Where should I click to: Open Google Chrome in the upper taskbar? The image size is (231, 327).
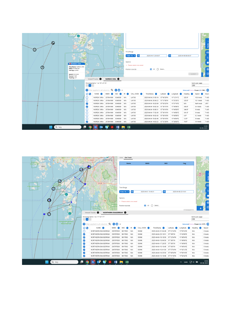[90, 127]
